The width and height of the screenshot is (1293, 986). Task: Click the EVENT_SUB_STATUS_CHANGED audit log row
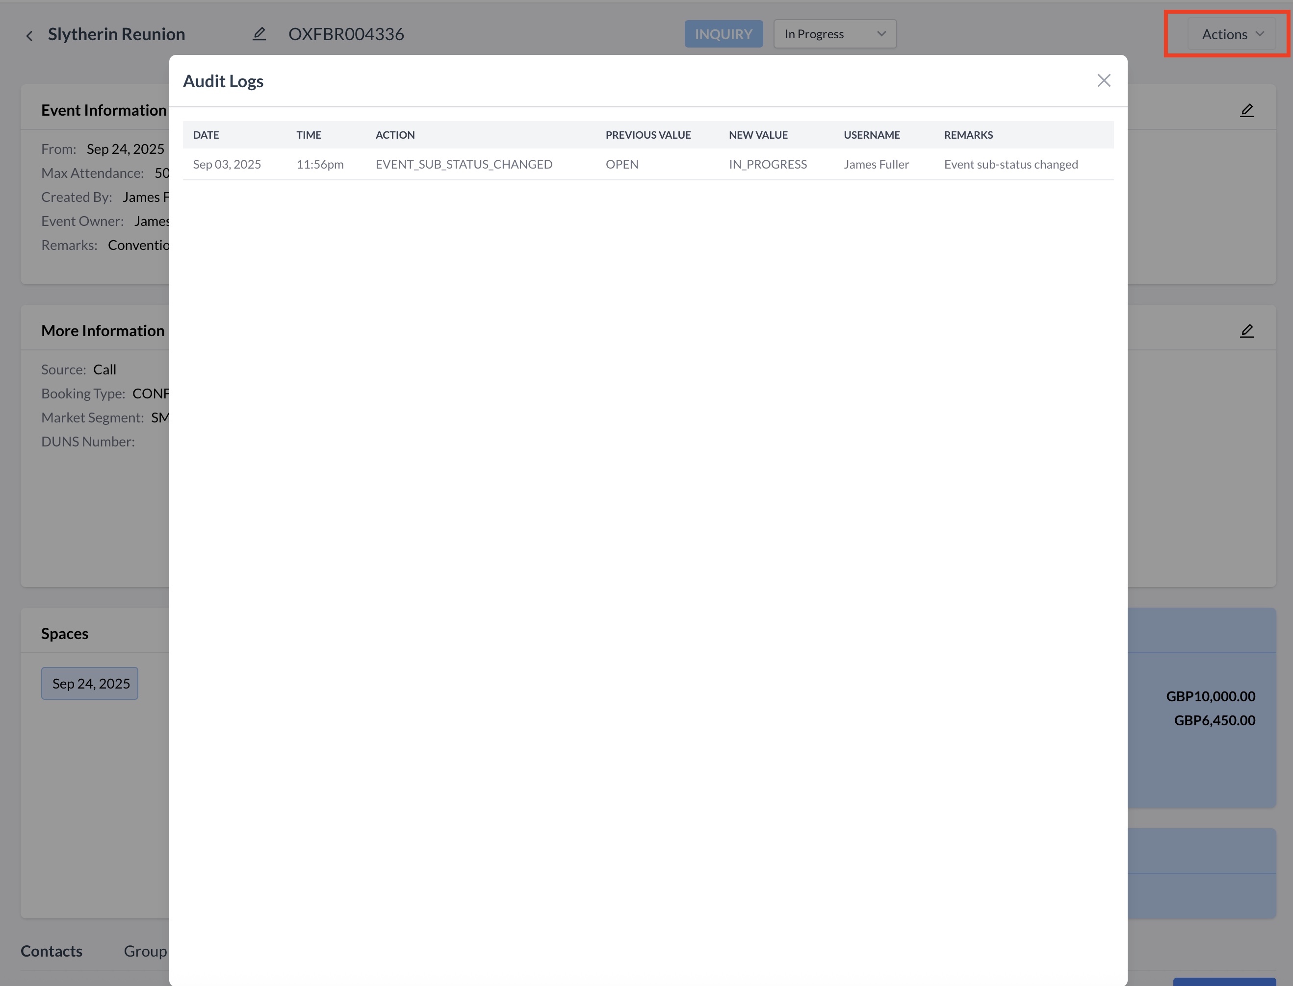(464, 164)
